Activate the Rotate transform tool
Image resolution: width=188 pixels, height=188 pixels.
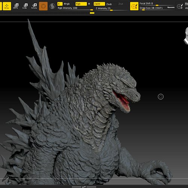pyautogui.click(x=34, y=6)
